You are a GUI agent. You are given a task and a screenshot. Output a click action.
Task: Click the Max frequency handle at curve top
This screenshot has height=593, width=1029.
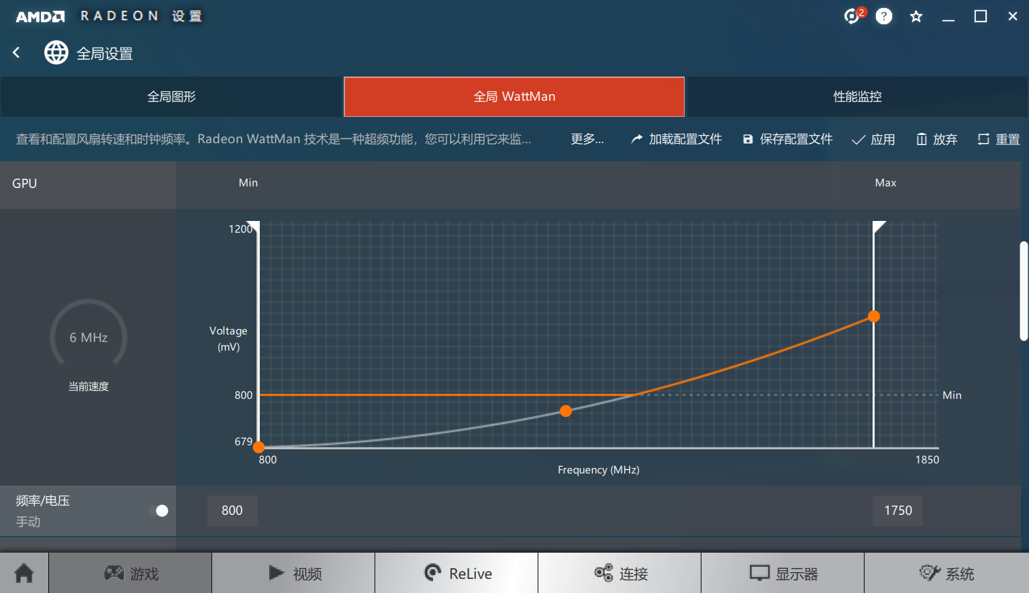pos(874,316)
